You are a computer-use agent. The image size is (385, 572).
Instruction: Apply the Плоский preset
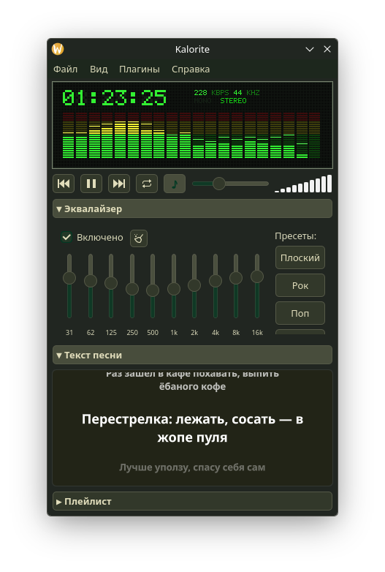(x=300, y=258)
